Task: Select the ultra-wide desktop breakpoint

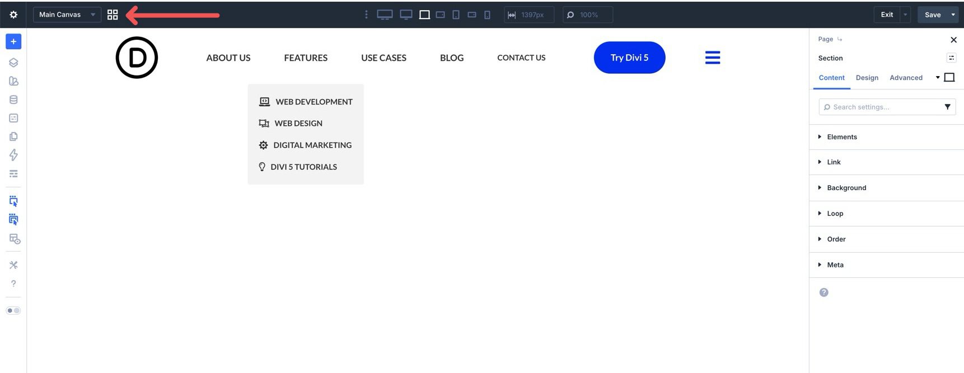Action: coord(385,15)
